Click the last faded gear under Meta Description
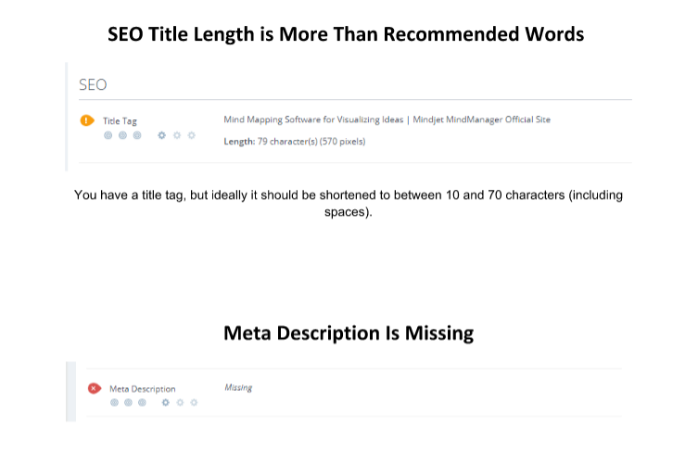 click(194, 403)
